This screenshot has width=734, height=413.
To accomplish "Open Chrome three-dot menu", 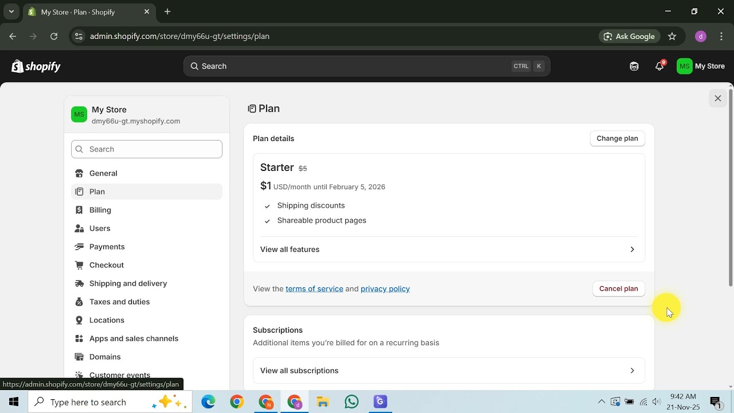I will coord(721,36).
